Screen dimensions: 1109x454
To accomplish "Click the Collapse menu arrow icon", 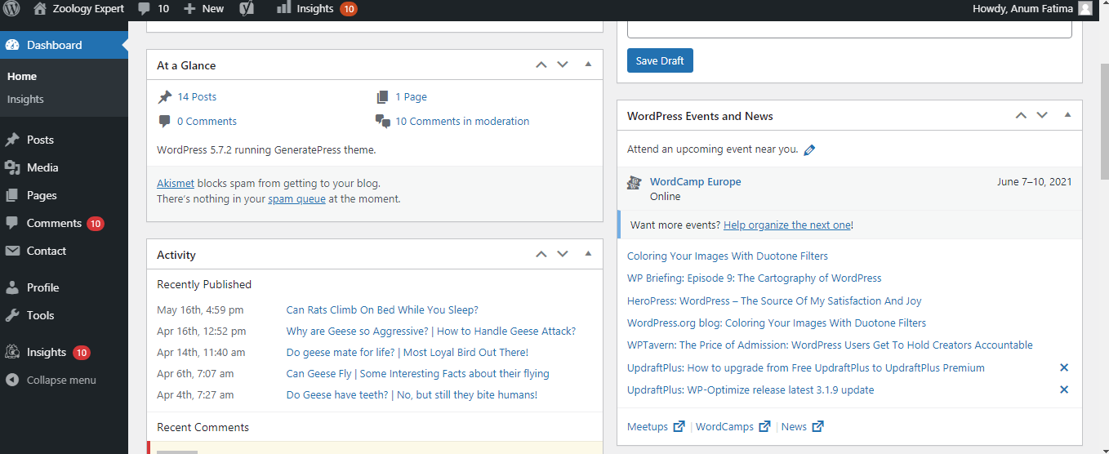I will 12,380.
